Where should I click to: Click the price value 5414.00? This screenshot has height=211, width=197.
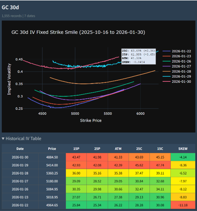(x=52, y=165)
